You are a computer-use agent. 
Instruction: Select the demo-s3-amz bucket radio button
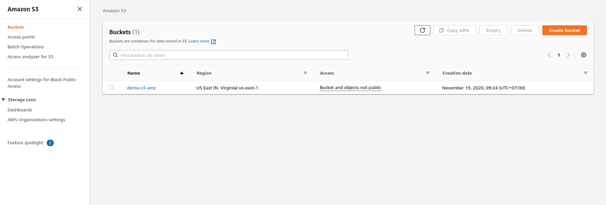[x=112, y=88]
